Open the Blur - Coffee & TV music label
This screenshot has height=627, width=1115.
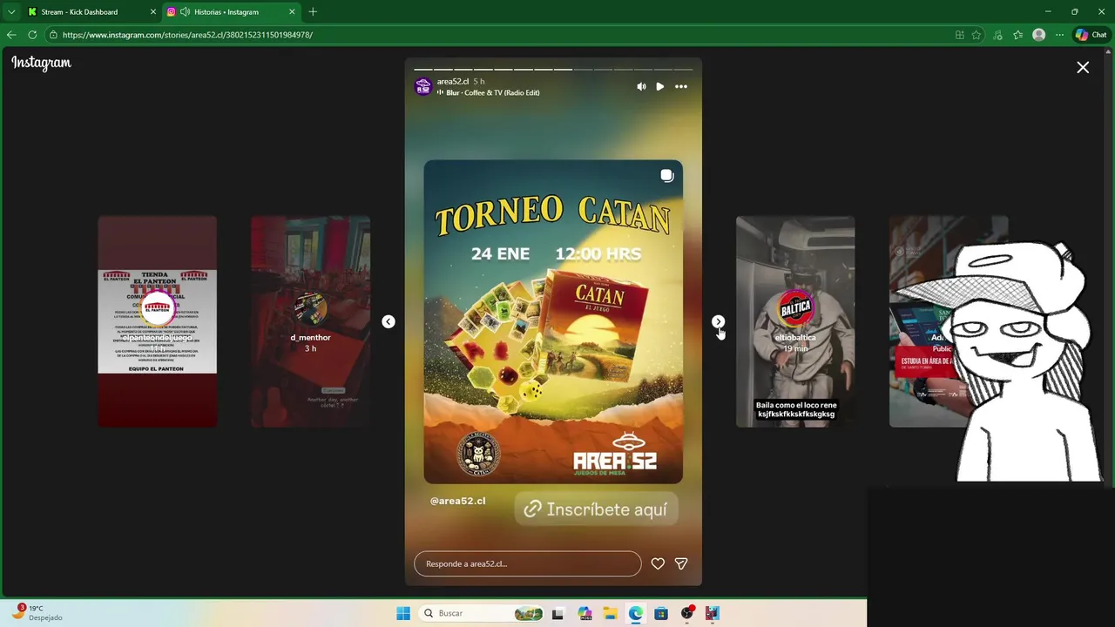[x=489, y=92]
